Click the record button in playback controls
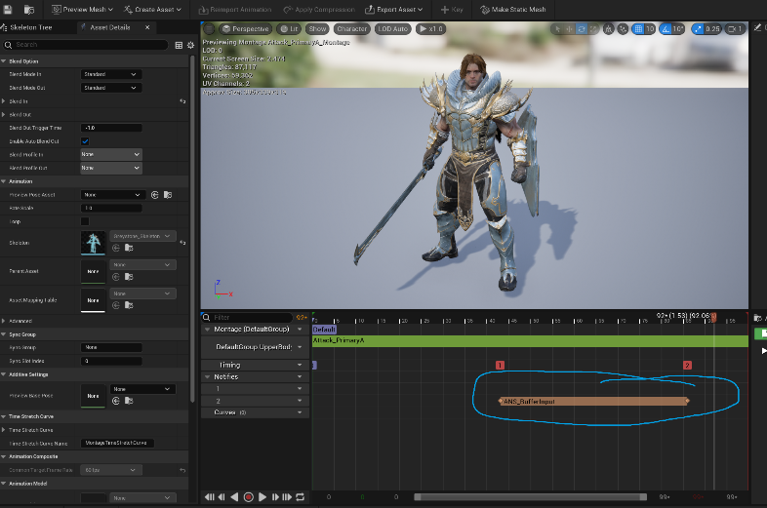This screenshot has width=767, height=508. coord(249,497)
